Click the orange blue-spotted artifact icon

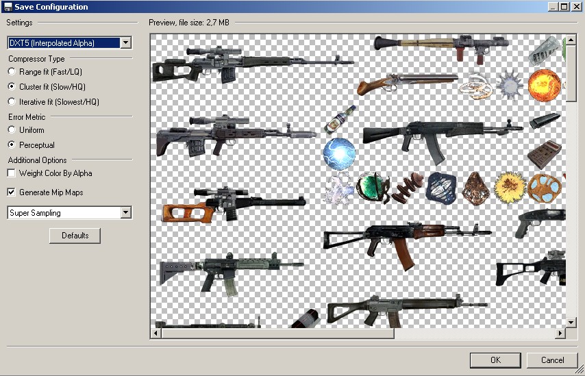(x=545, y=188)
